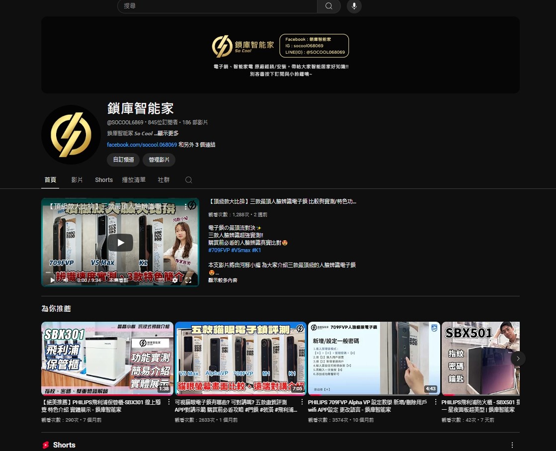This screenshot has width=556, height=451.
Task: Seek using the featured video progress bar
Action: tap(120, 273)
